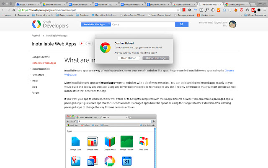This screenshot has width=268, height=168.
Task: Open the Personal growth bookmarks folder
Action: 42,15
